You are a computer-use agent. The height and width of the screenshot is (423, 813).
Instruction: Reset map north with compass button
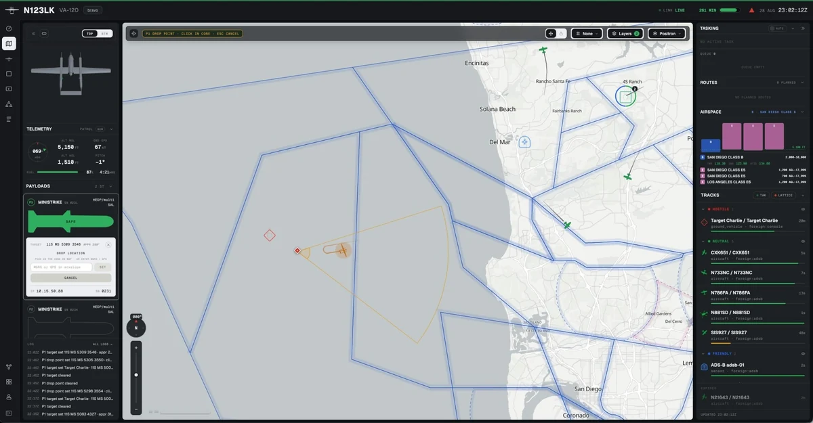136,328
